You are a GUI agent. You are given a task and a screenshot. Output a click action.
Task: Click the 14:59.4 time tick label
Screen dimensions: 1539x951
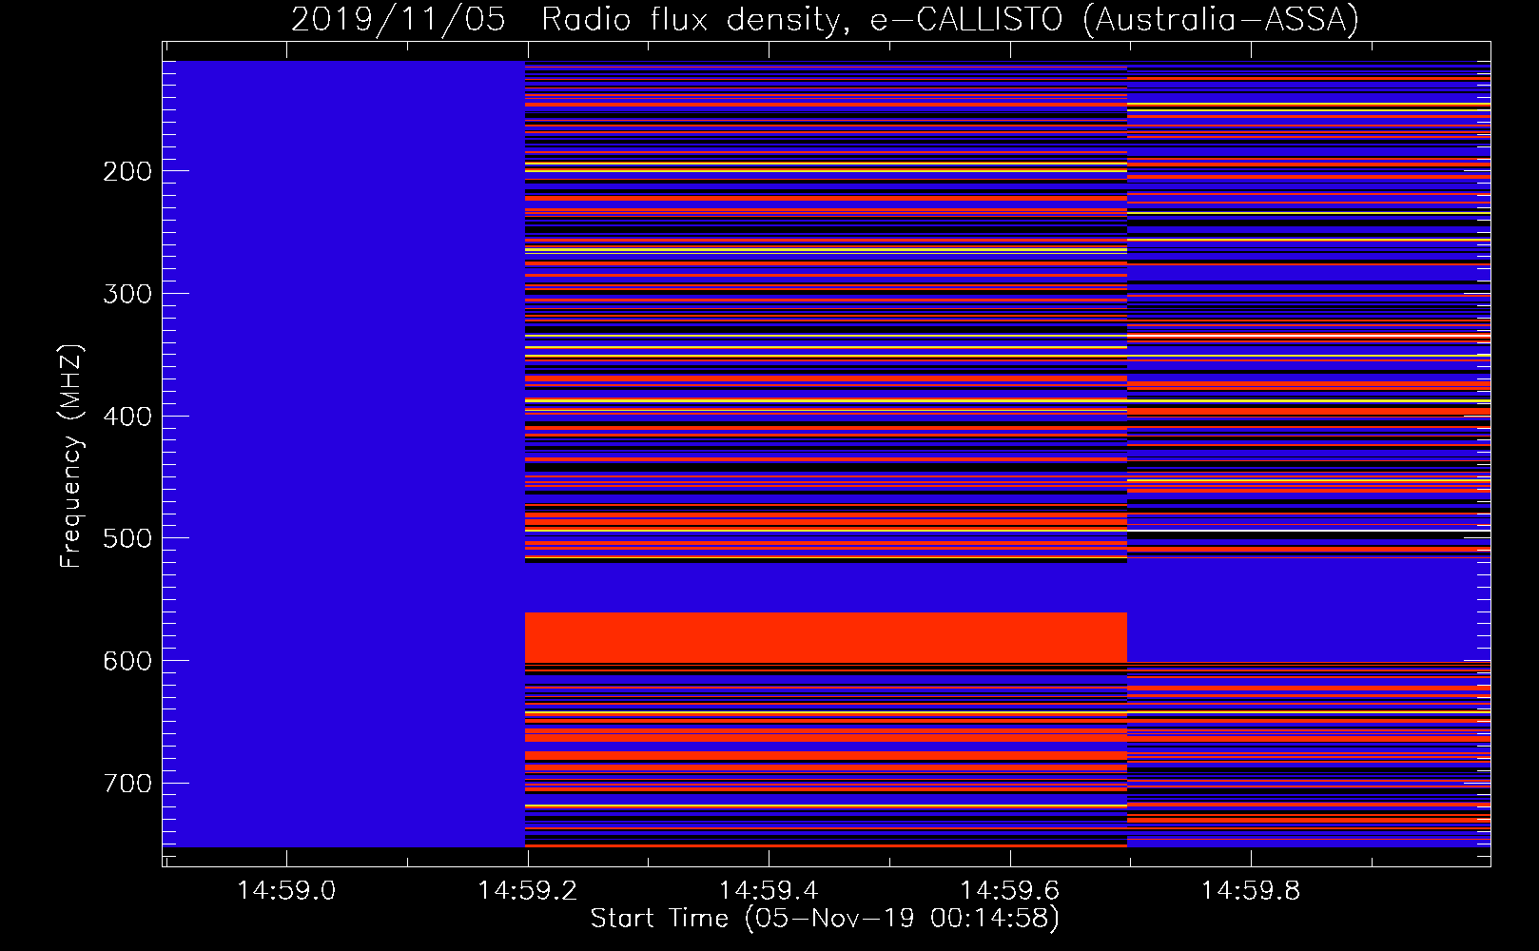click(769, 891)
